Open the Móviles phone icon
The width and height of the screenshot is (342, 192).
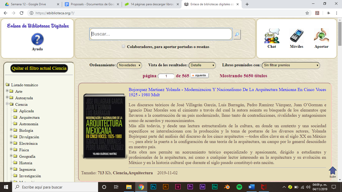coord(296,36)
